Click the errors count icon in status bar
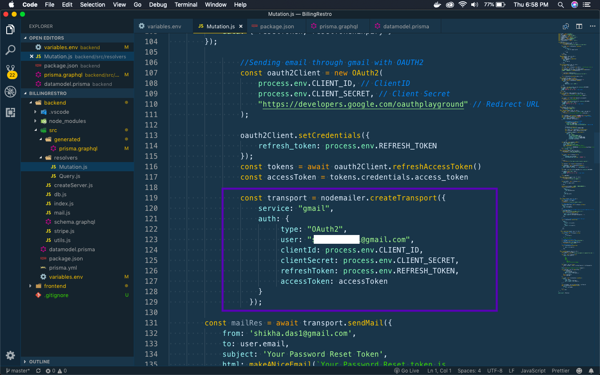Screen dimensions: 600x375 pyautogui.click(x=50, y=370)
